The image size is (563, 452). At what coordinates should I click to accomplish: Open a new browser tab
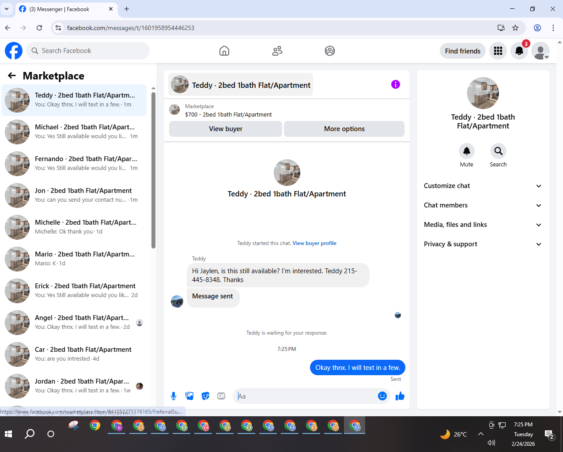click(x=127, y=9)
